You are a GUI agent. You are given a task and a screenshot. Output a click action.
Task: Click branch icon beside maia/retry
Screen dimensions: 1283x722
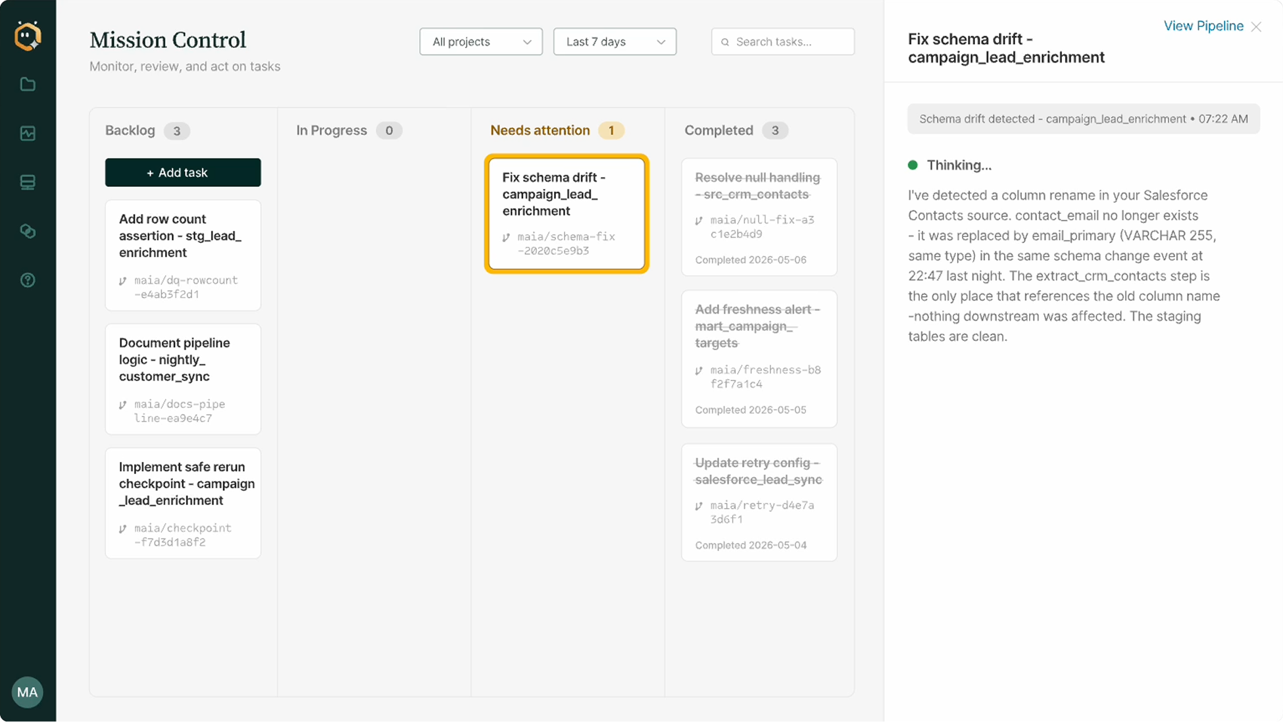pyautogui.click(x=699, y=506)
